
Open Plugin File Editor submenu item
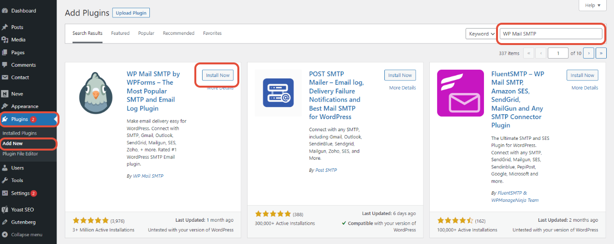20,154
